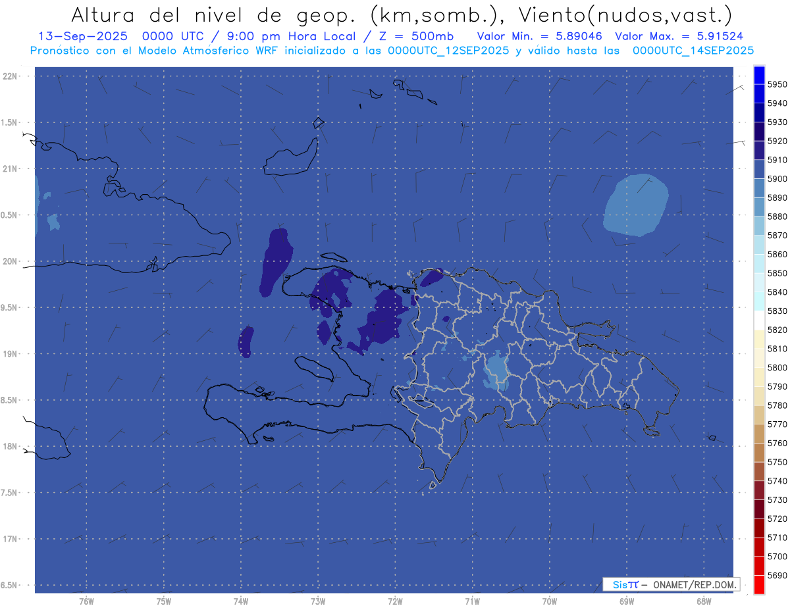Click the '73W' longitude label
The height and width of the screenshot is (610, 790).
(x=317, y=601)
